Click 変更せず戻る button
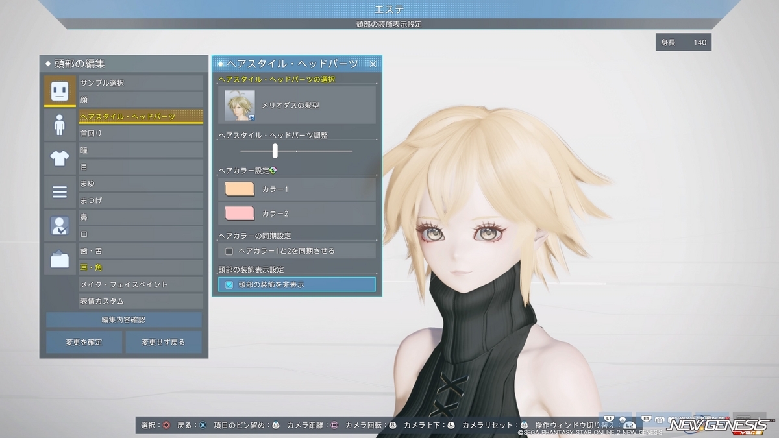Screen dimensions: 779x438 pos(164,342)
